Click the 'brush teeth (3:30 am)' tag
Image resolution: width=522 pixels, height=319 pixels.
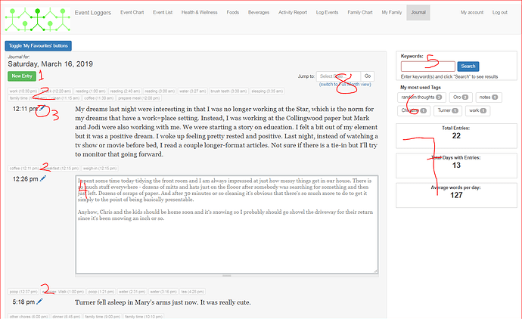click(x=228, y=91)
